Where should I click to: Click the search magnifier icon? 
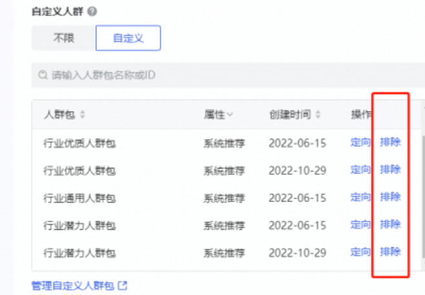coord(43,75)
